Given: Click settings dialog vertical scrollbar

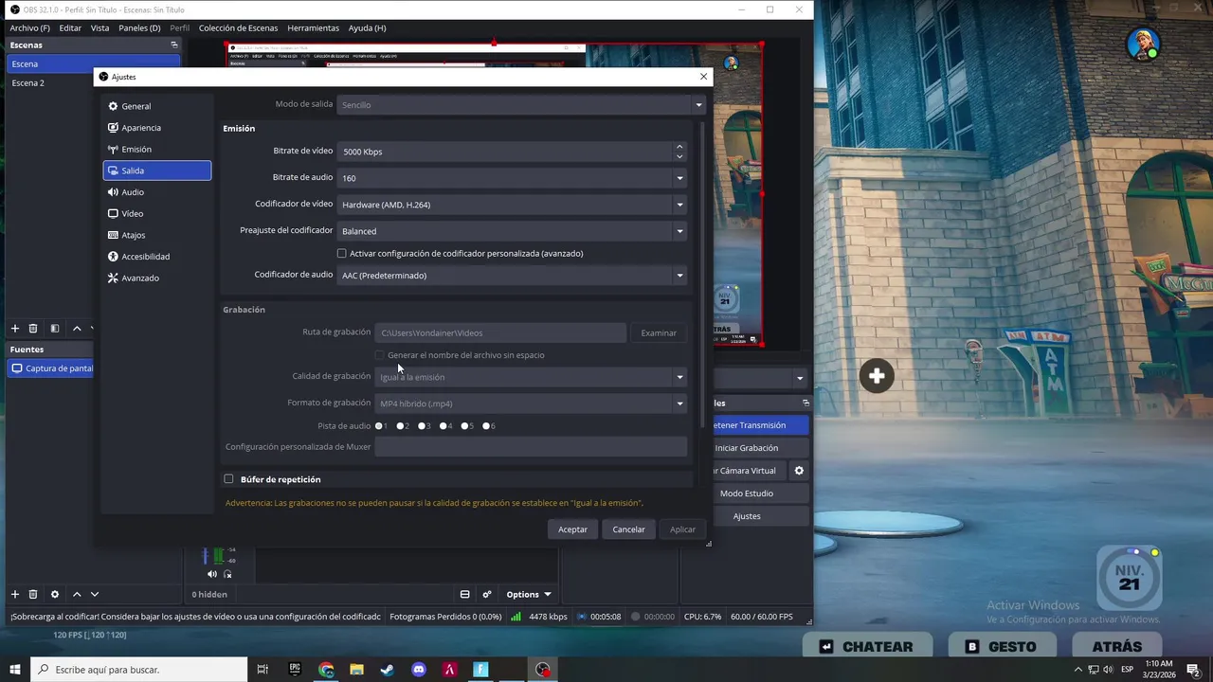Looking at the screenshot, I should pos(702,275).
